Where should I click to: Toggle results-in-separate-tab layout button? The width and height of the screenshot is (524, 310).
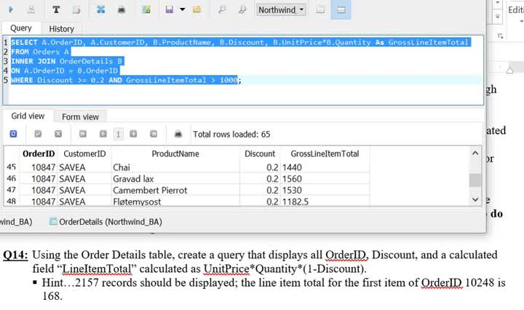320,9
